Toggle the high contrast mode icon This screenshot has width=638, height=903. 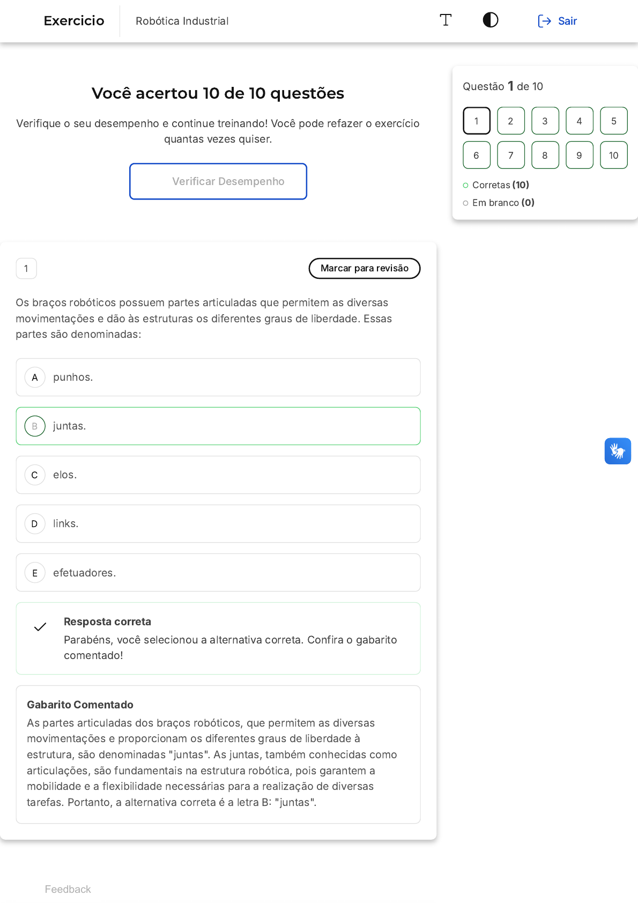(491, 20)
